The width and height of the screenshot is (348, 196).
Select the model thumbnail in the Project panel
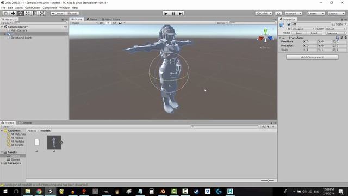(54, 143)
